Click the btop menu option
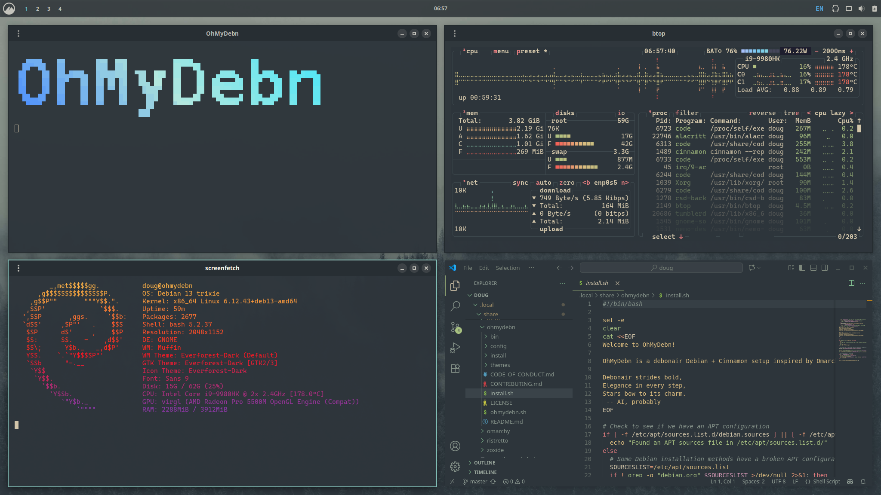Viewport: 881px width, 495px height. point(501,51)
